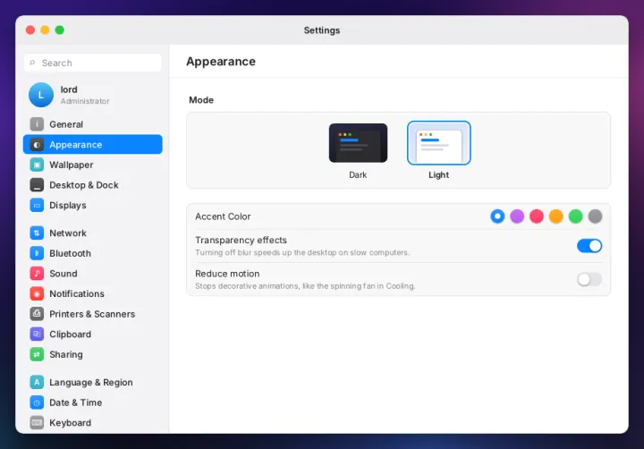
Task: Select the green accent color
Action: [x=575, y=216]
